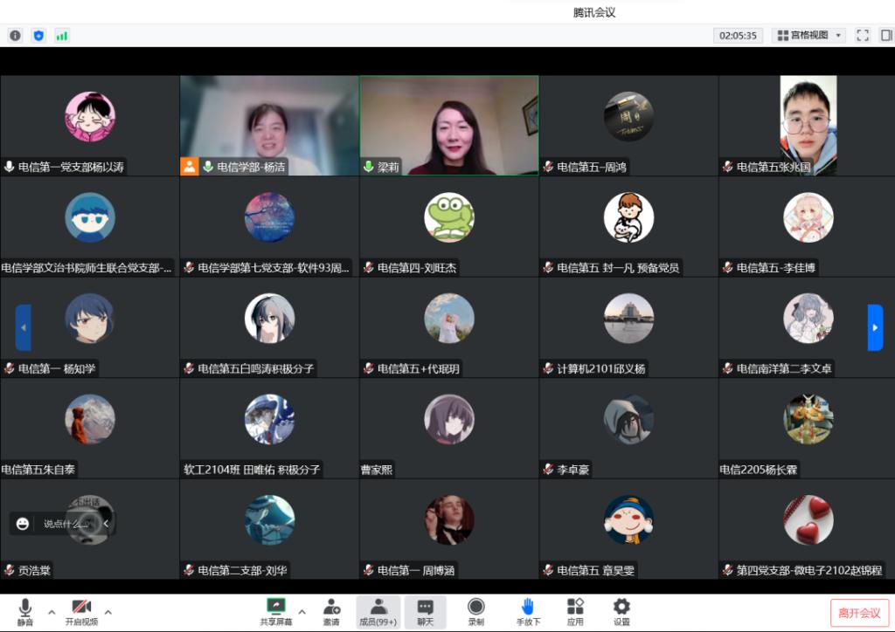The height and width of the screenshot is (632, 895).
Task: Expand video options arrow beside 开启视频
Action: click(x=108, y=612)
